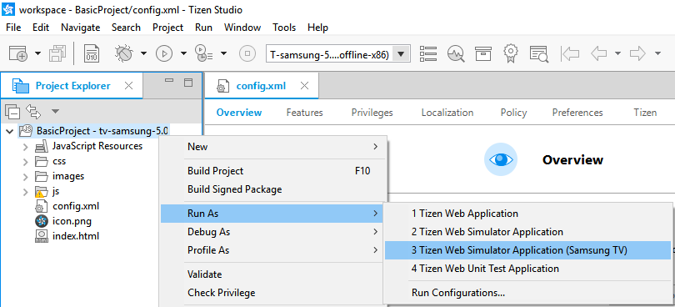Open the Run dropdown arrow

point(184,53)
